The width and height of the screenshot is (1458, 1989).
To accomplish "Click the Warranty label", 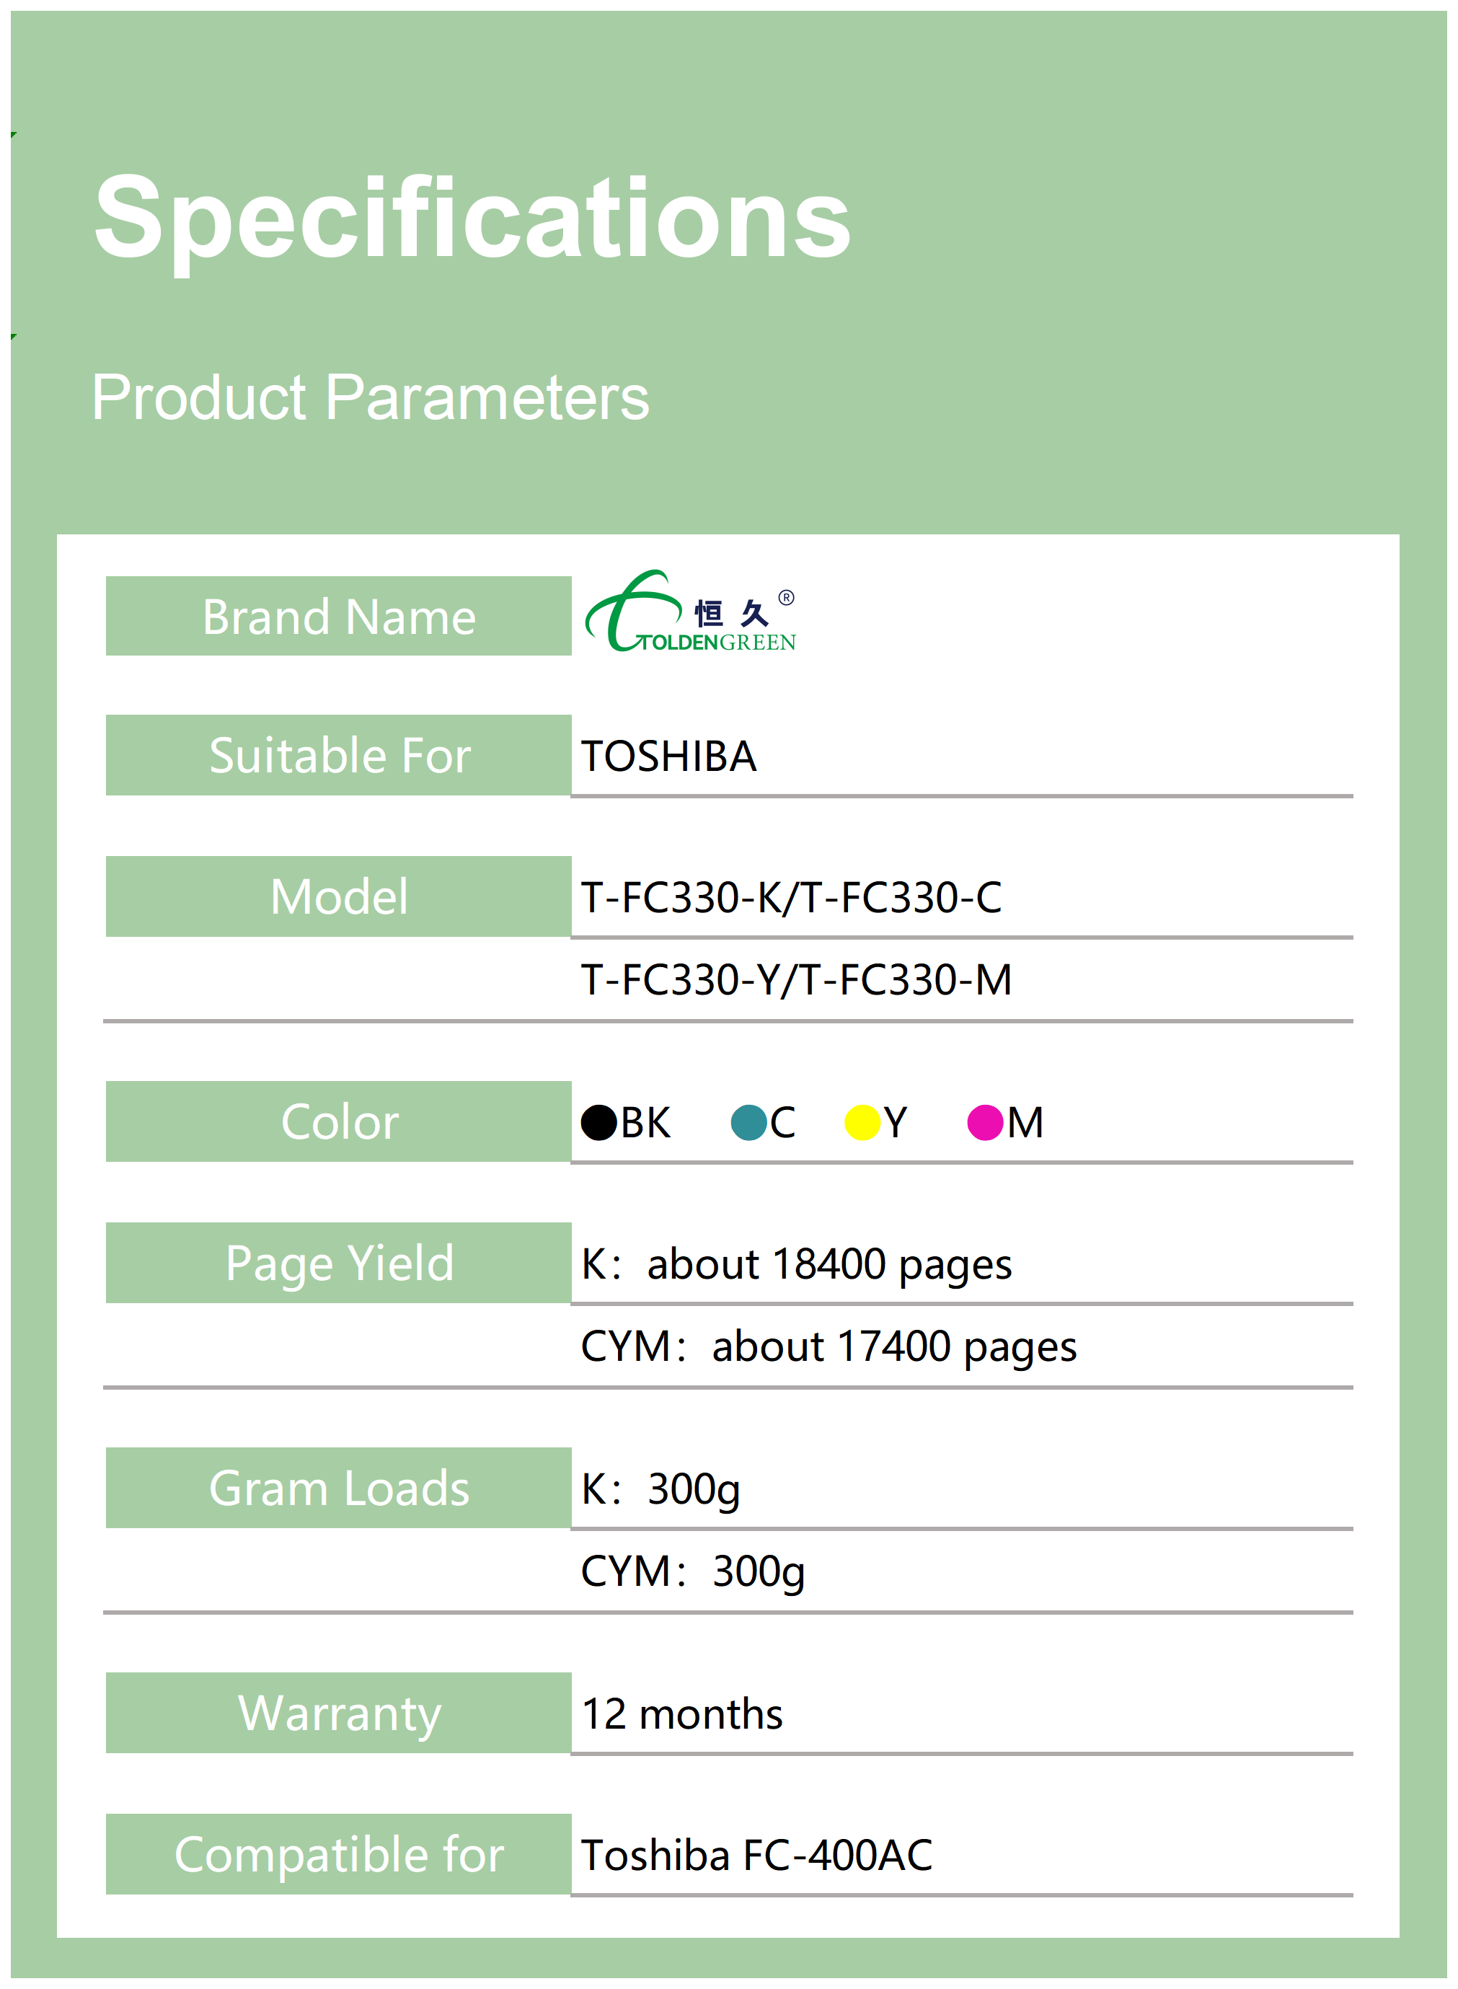I will point(338,1713).
